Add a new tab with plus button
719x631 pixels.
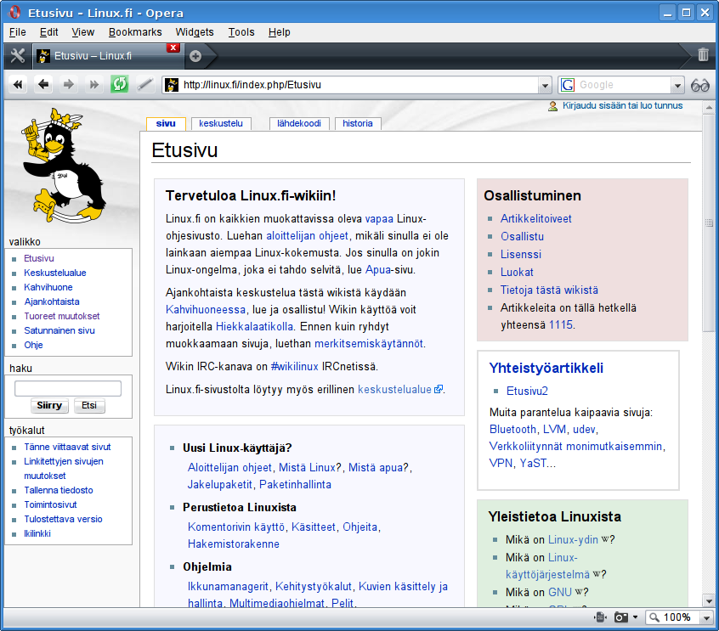(195, 56)
